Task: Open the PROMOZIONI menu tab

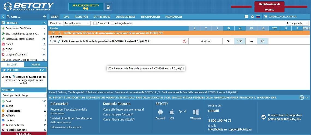Action: click(x=174, y=17)
